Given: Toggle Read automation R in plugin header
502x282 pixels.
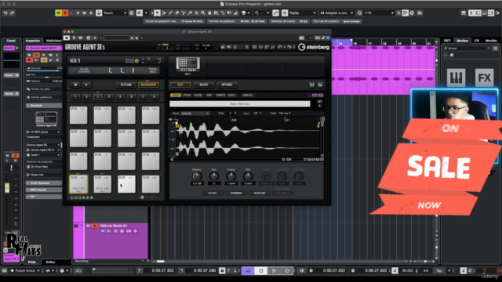Looking at the screenshot, I should 74,38.
